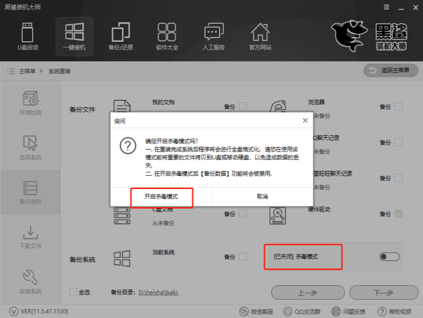Close the 询问 dialog
423x318 pixels.
tap(306, 121)
